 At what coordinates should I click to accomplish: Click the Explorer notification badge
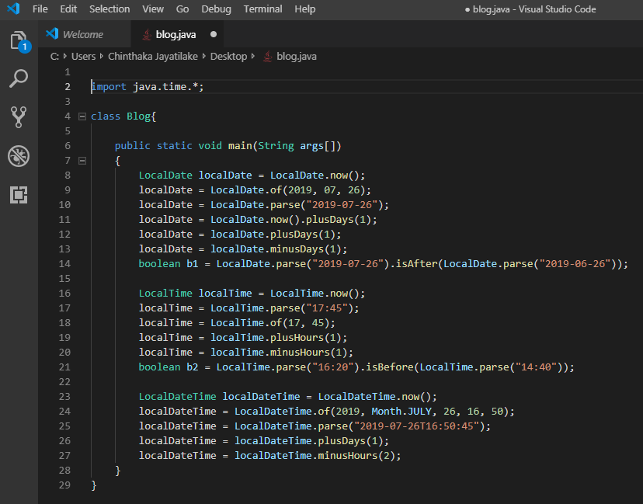click(26, 47)
